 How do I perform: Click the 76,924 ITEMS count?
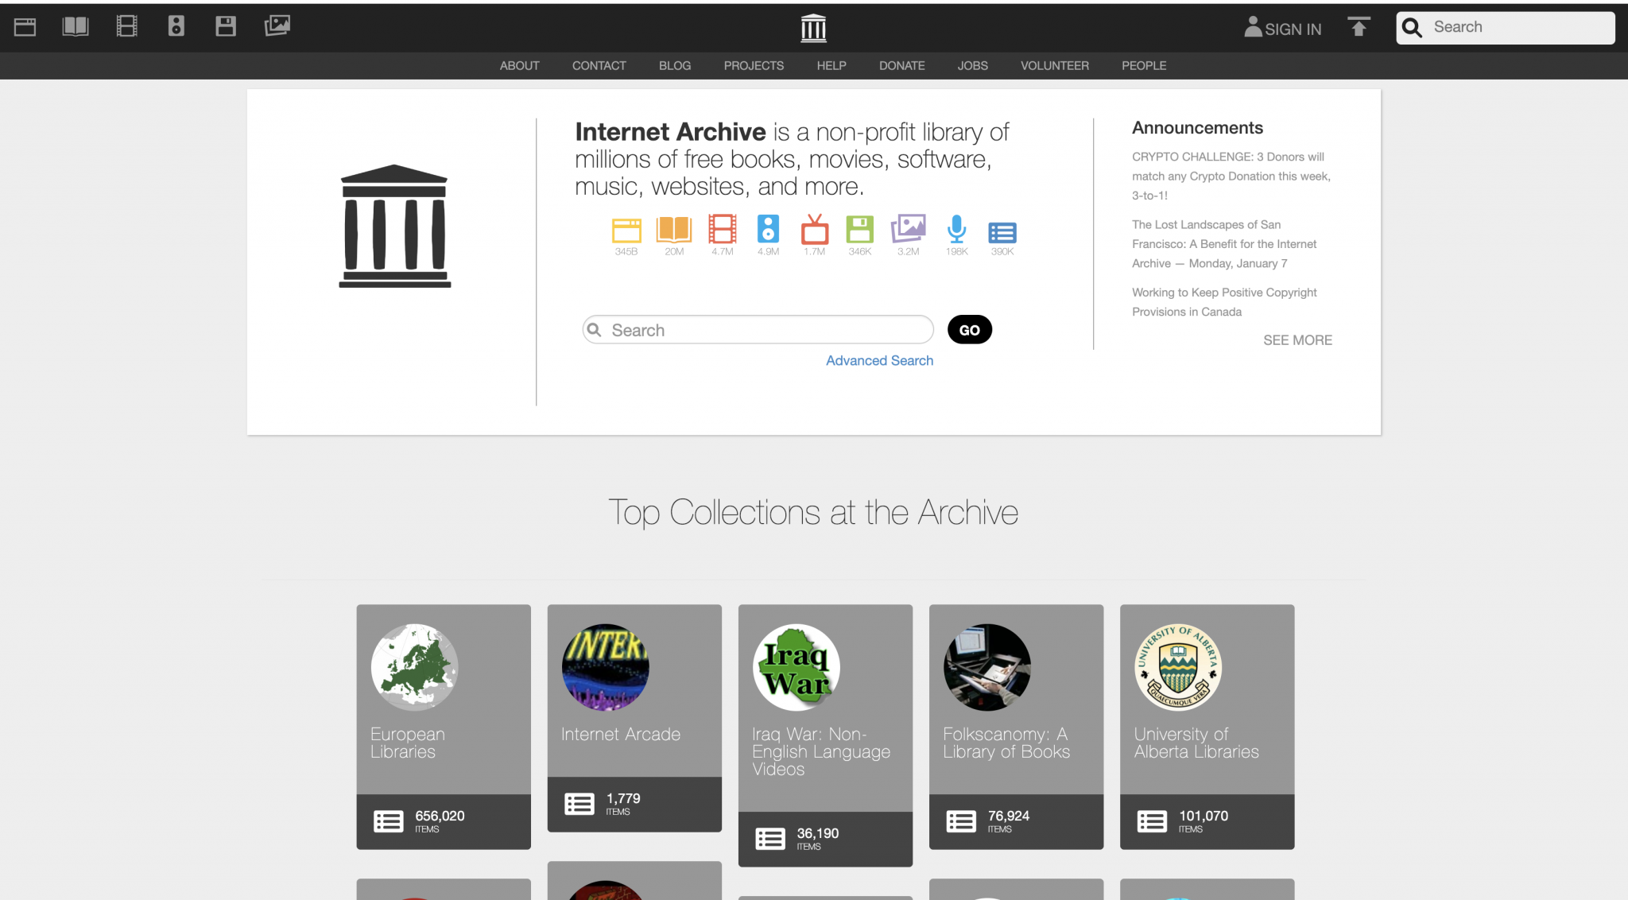1008,821
